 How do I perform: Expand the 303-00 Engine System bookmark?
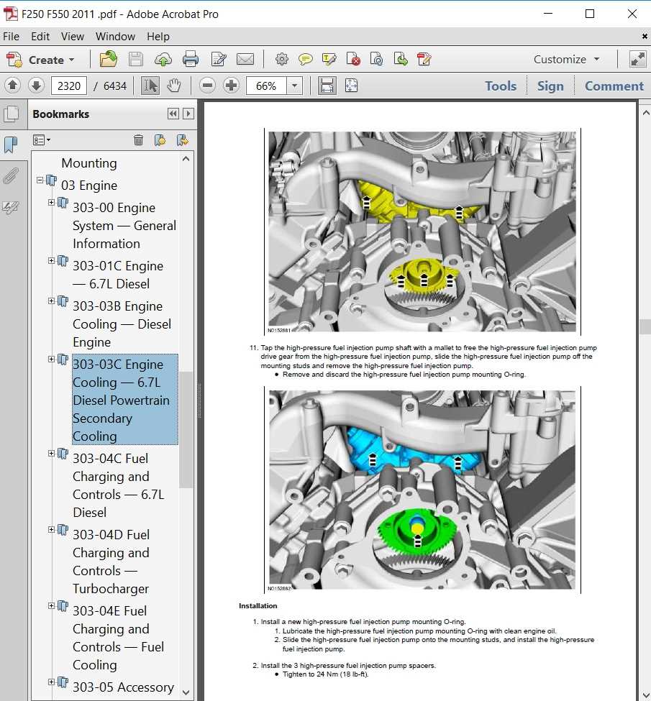coord(52,203)
